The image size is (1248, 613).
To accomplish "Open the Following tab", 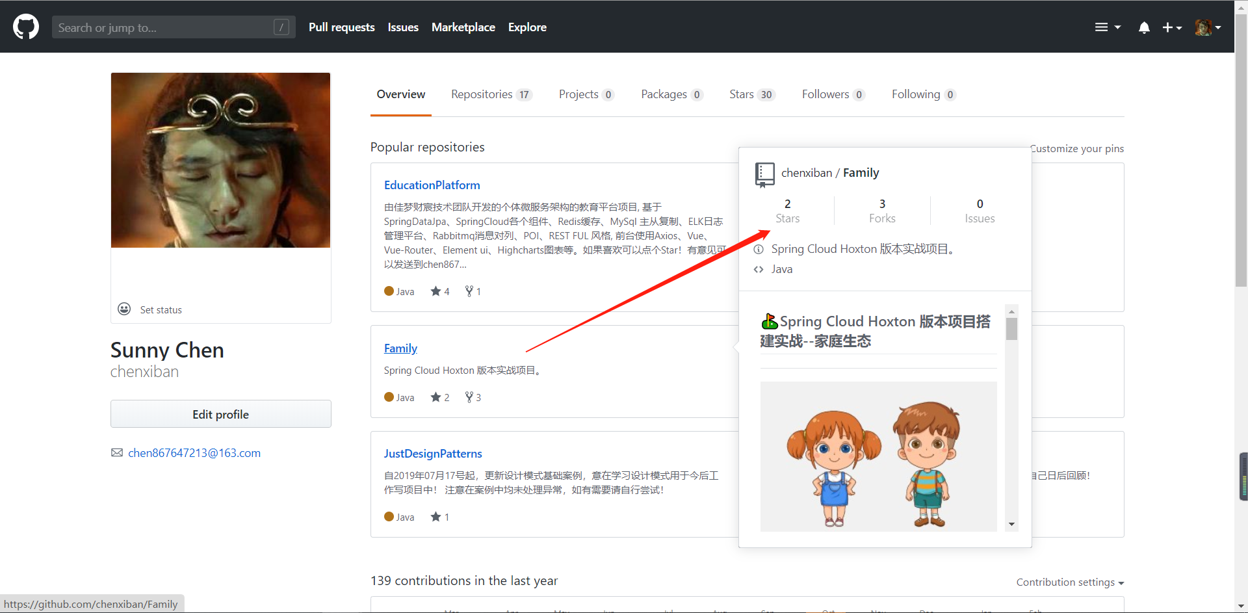I will pos(924,94).
